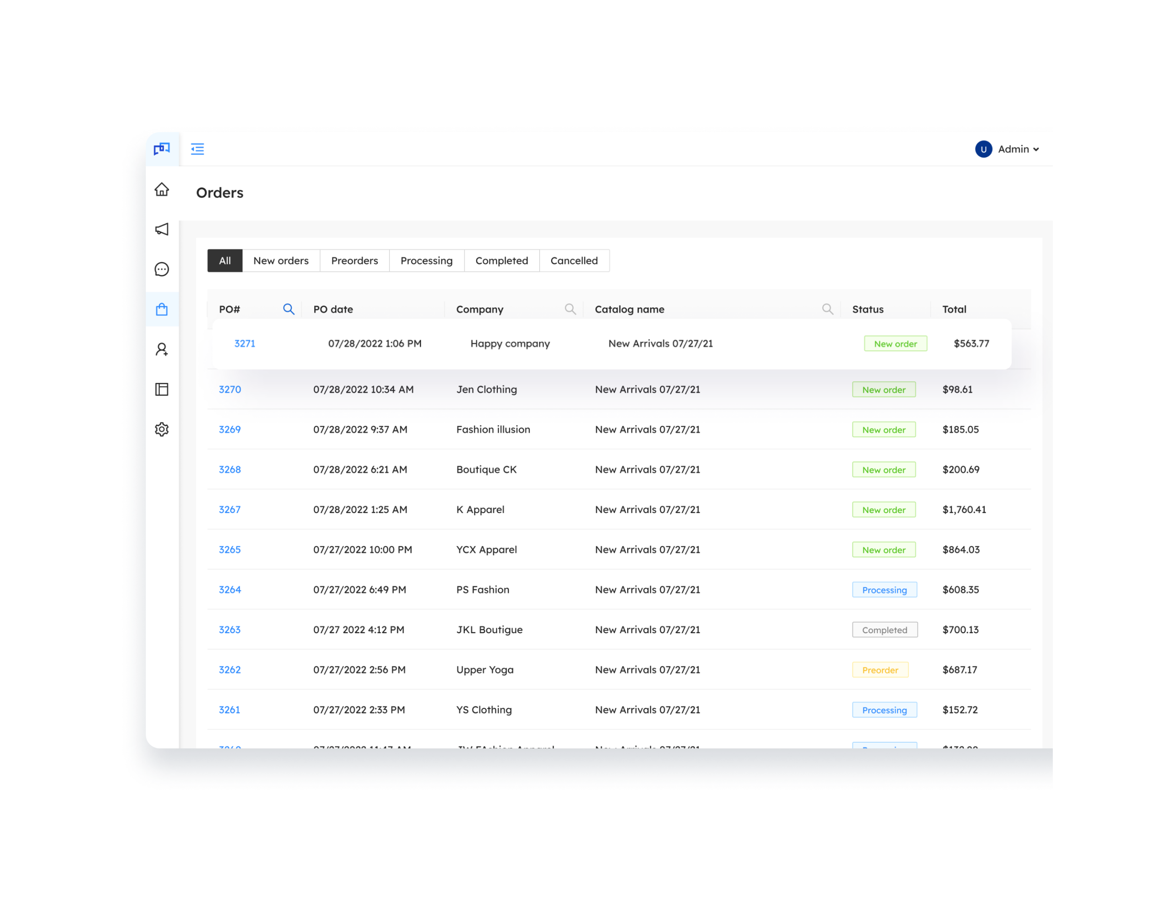Open order link 3267
This screenshot has width=1171, height=917.
[230, 509]
